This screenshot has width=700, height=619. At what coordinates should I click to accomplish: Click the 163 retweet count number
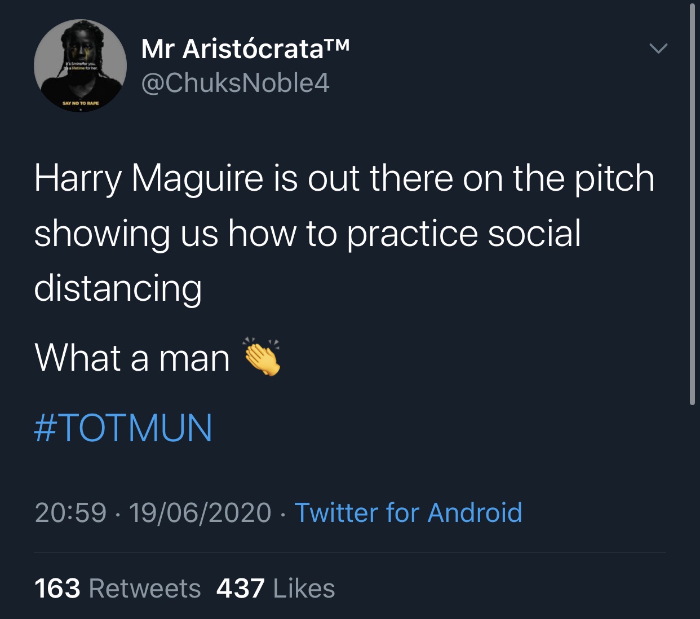[x=57, y=589]
